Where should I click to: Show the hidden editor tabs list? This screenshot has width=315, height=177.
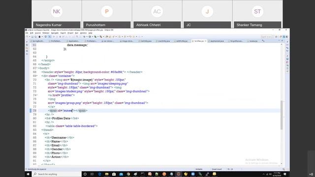coord(263,41)
